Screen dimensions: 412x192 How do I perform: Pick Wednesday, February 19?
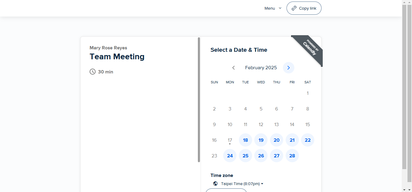pyautogui.click(x=261, y=140)
